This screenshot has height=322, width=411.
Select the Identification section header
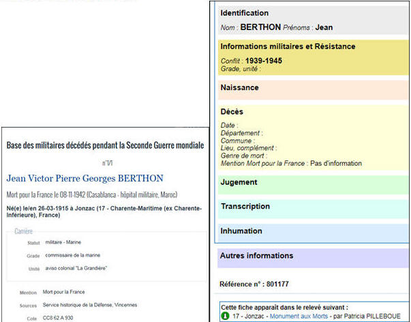click(x=245, y=13)
